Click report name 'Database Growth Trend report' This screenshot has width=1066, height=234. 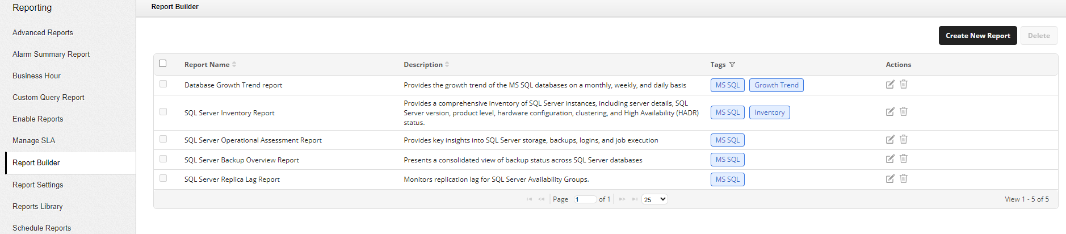[233, 85]
